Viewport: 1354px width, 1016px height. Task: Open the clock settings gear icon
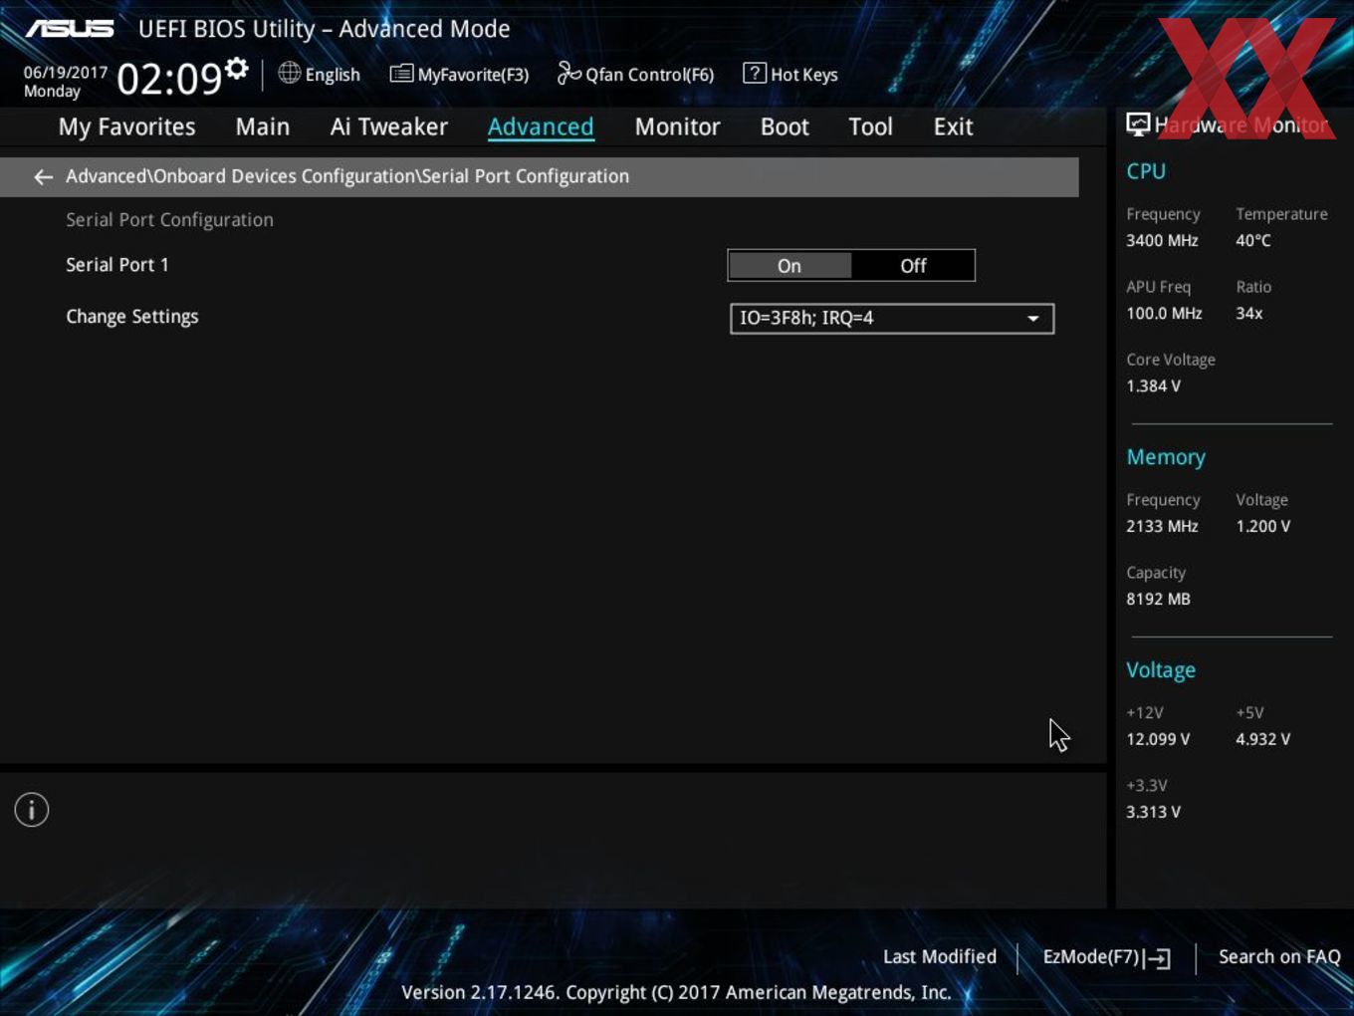(x=237, y=69)
